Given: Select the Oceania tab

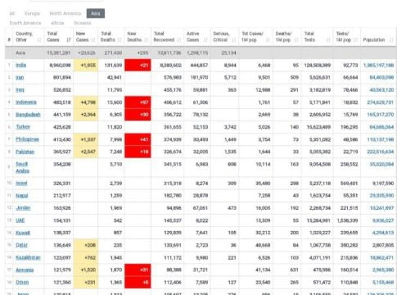Looking at the screenshot, I should pyautogui.click(x=83, y=23).
